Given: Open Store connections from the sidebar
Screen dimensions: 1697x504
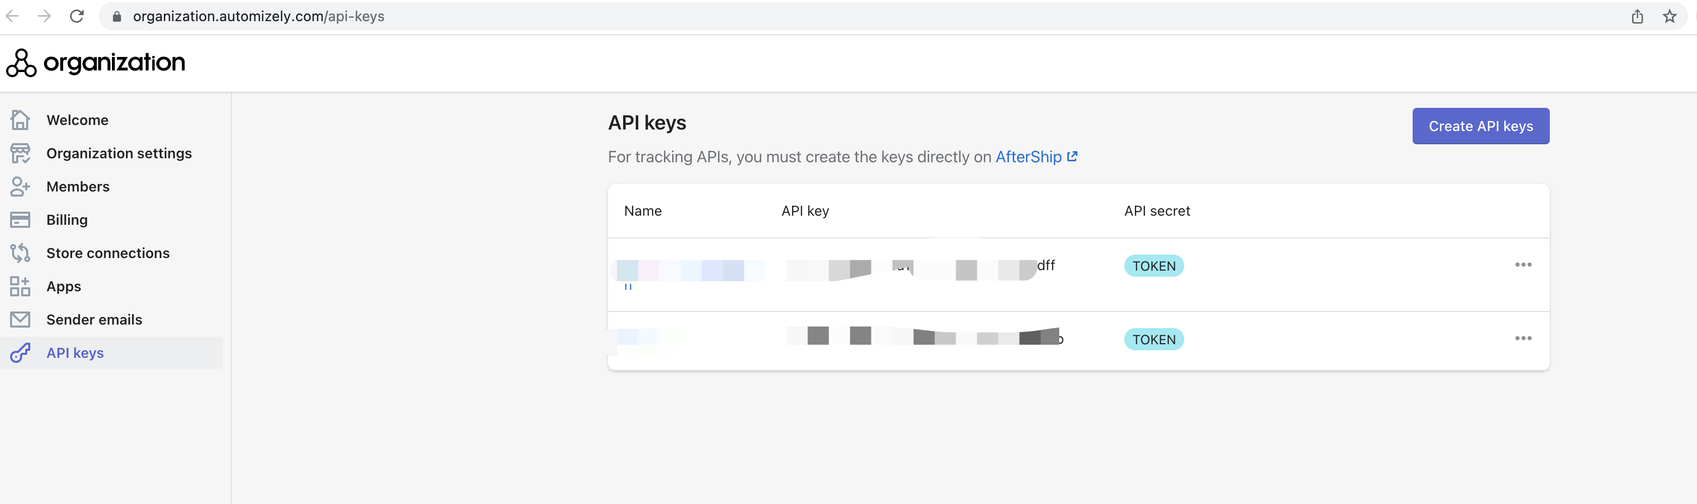Looking at the screenshot, I should (x=108, y=253).
